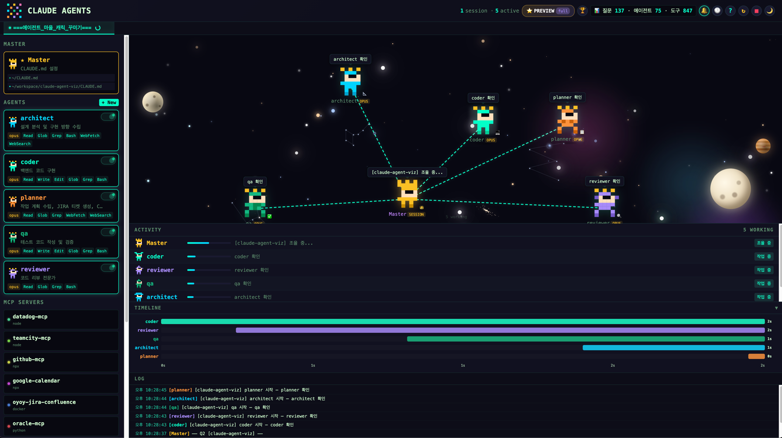The width and height of the screenshot is (782, 438).
Task: Click the reviewer progress bar in Activity
Action: click(x=209, y=270)
